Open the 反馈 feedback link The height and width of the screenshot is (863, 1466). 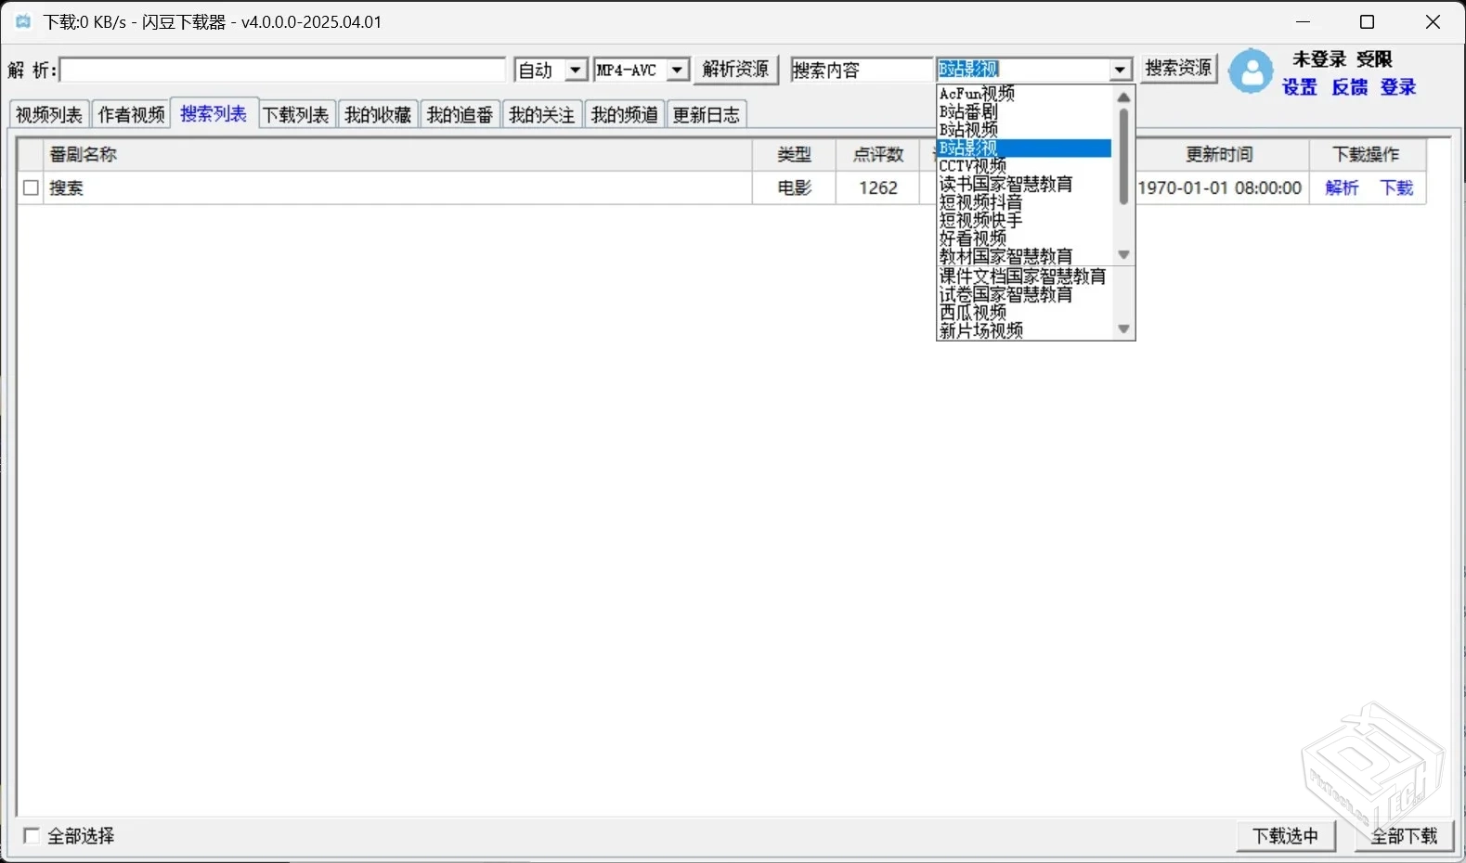(1349, 87)
